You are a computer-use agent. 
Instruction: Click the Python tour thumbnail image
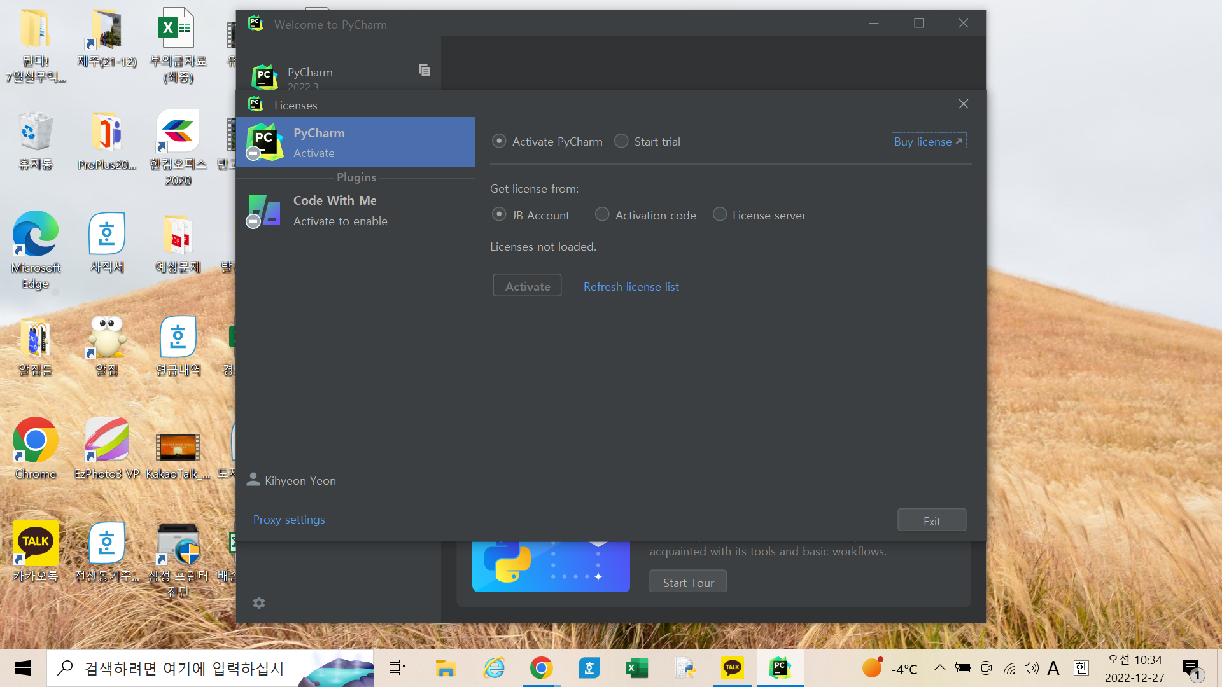(x=551, y=567)
